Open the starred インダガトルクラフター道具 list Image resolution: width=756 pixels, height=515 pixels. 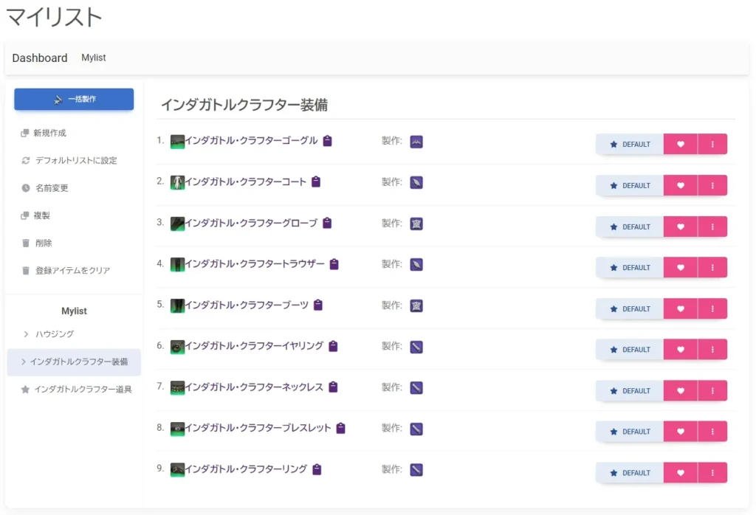coord(74,390)
